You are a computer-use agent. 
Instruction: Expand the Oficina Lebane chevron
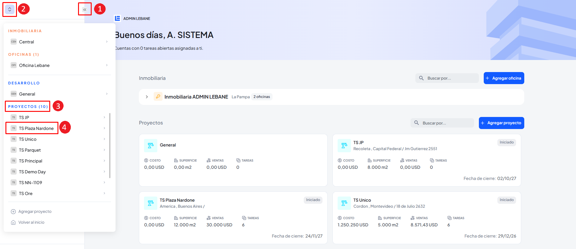pyautogui.click(x=107, y=65)
